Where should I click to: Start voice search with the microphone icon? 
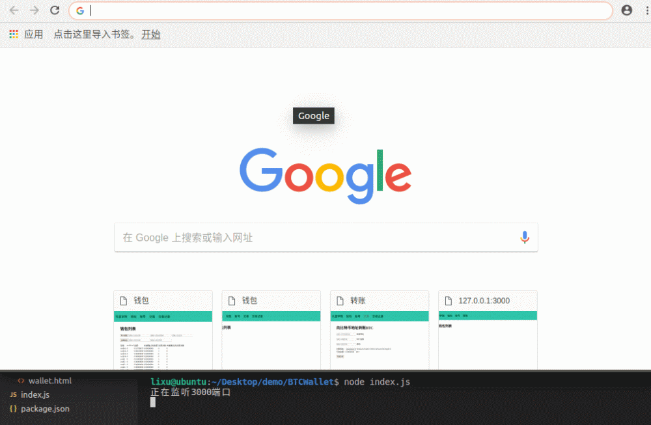[525, 237]
